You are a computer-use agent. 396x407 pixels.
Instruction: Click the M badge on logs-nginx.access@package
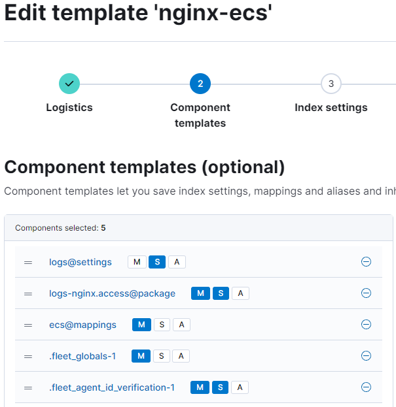click(x=200, y=293)
